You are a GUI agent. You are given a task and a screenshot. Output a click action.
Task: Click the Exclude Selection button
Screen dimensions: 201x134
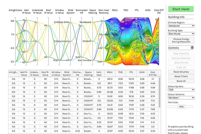point(181,58)
